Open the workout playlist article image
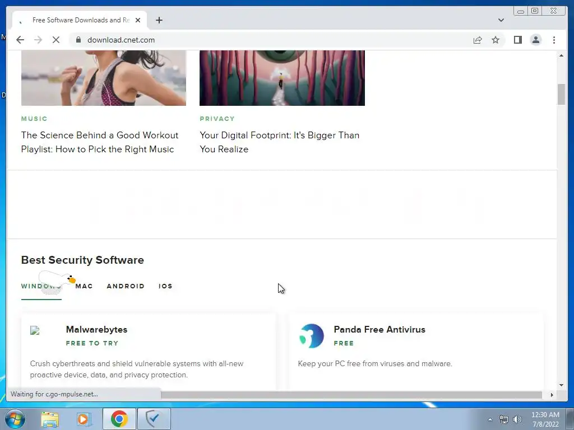Viewport: 574px width, 430px height. point(104,78)
